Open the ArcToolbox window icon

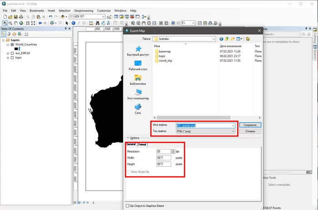[132, 17]
